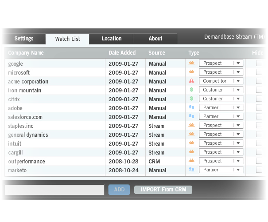Click the CRM source cell
This screenshot has height=222, width=268.
[x=154, y=161]
